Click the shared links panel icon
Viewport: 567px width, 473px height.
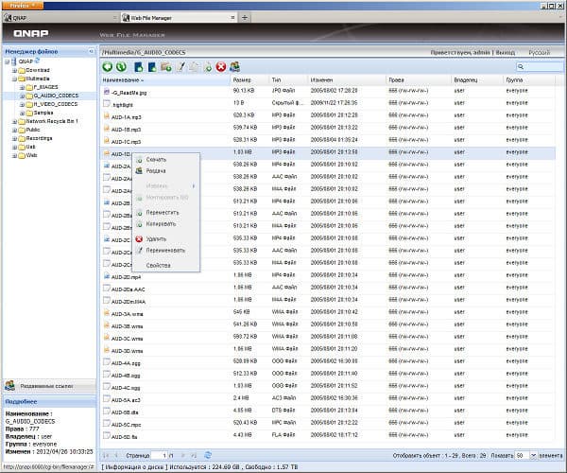[9, 385]
